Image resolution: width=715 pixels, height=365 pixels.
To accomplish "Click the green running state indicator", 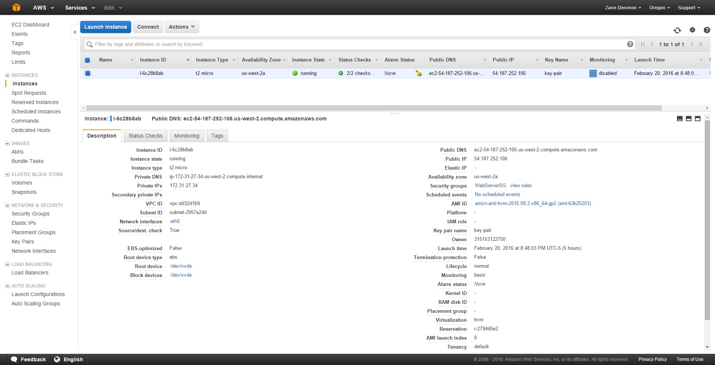I will (295, 73).
